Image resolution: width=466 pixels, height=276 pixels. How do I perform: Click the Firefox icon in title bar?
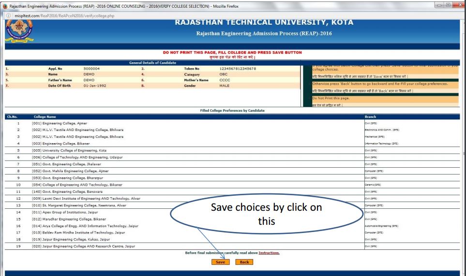(x=5, y=5)
